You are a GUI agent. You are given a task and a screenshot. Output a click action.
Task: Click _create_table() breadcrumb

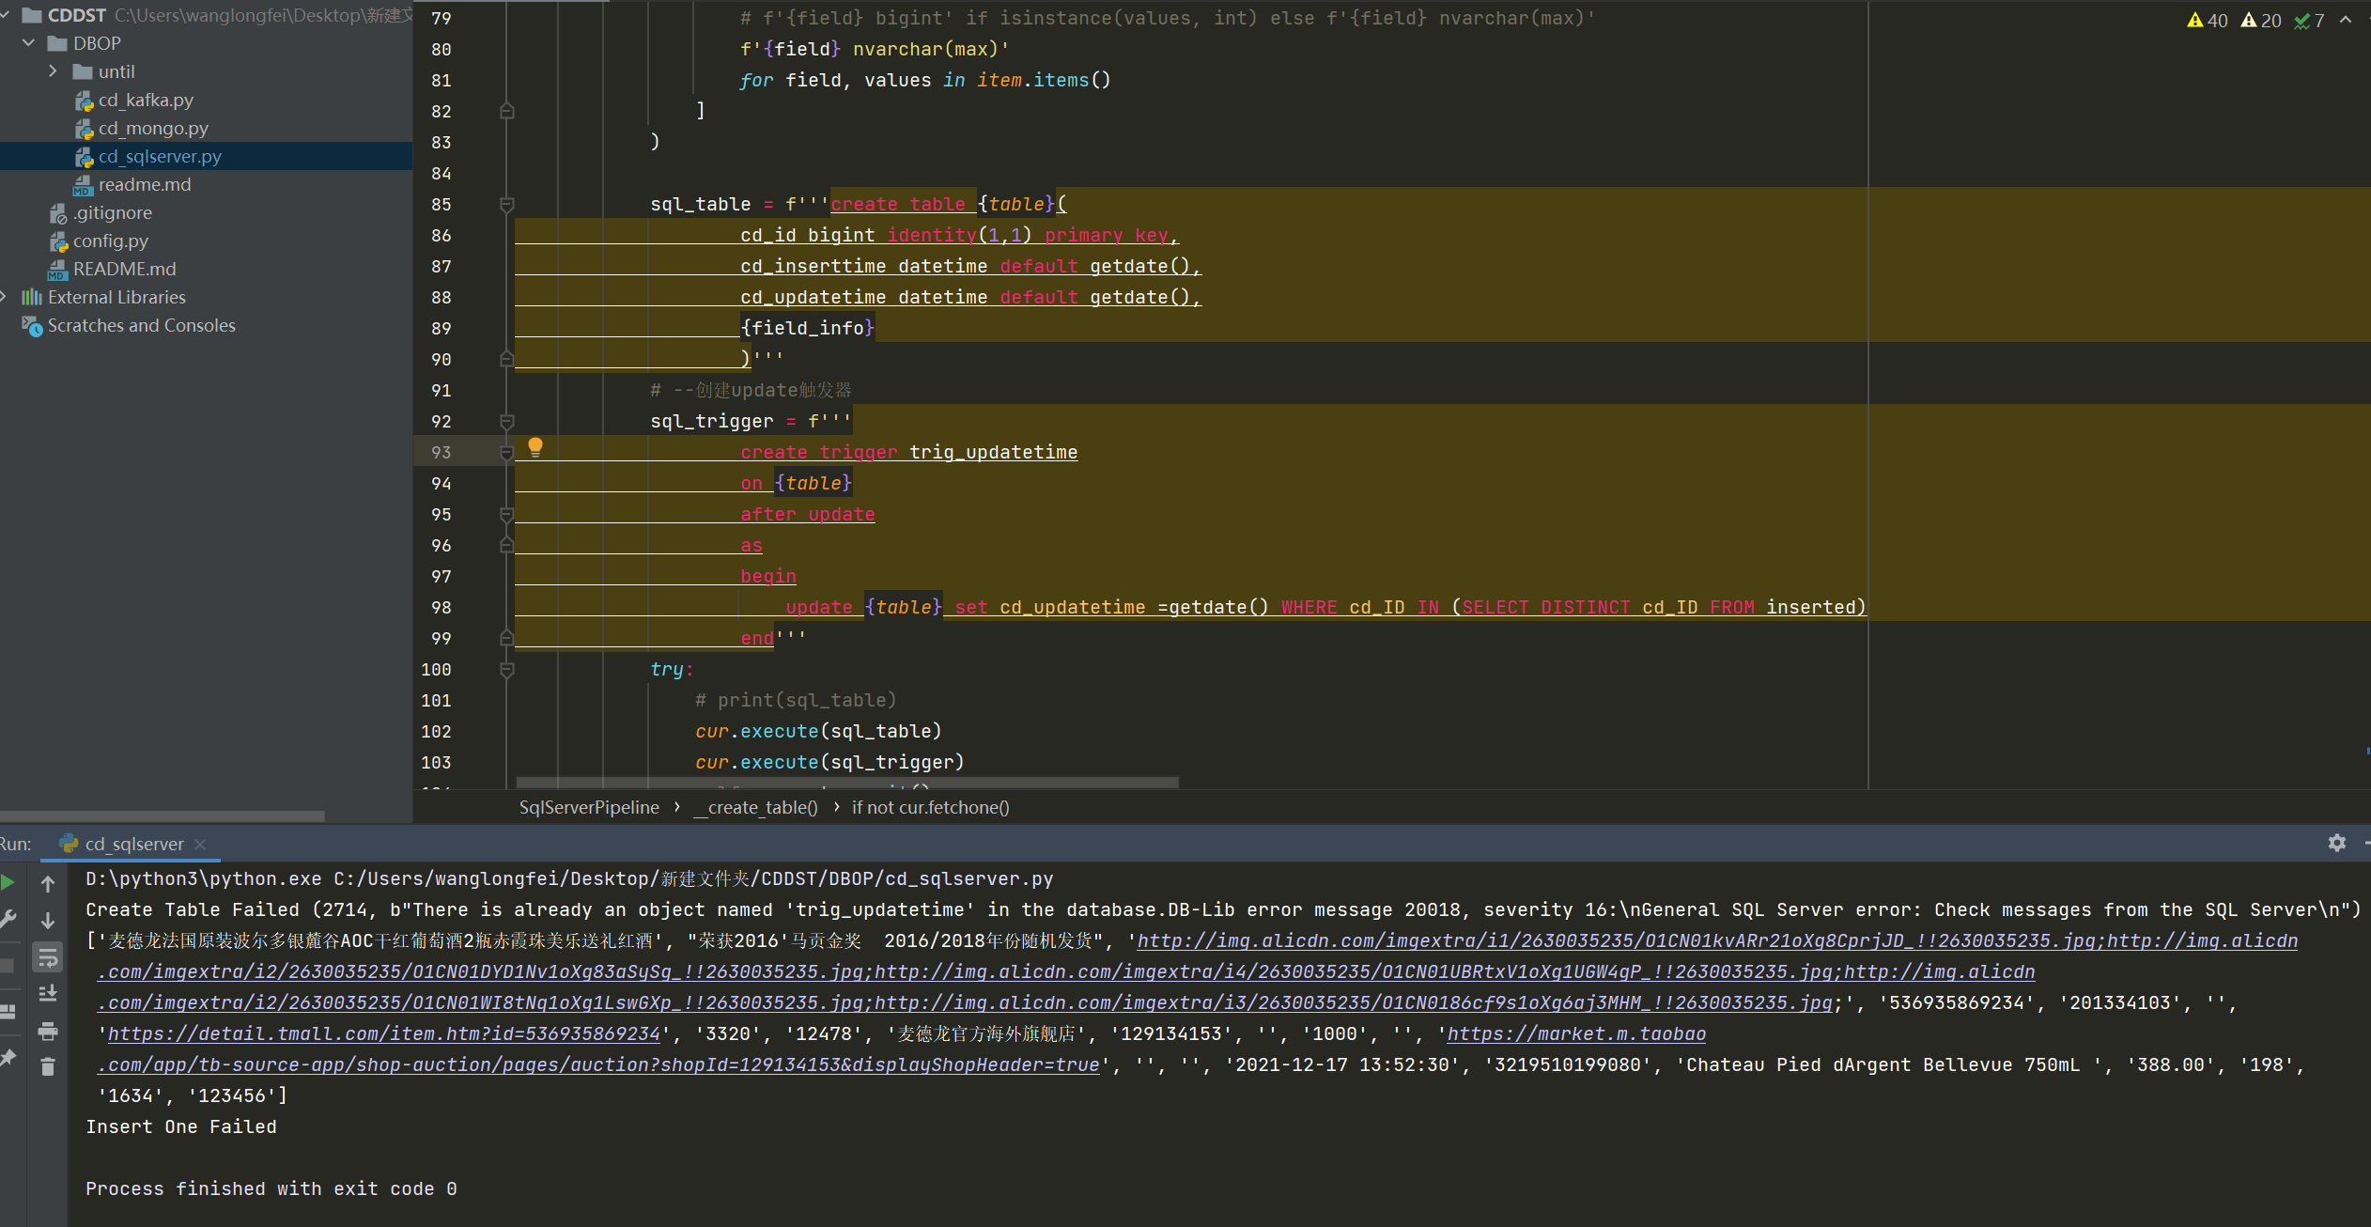point(756,807)
